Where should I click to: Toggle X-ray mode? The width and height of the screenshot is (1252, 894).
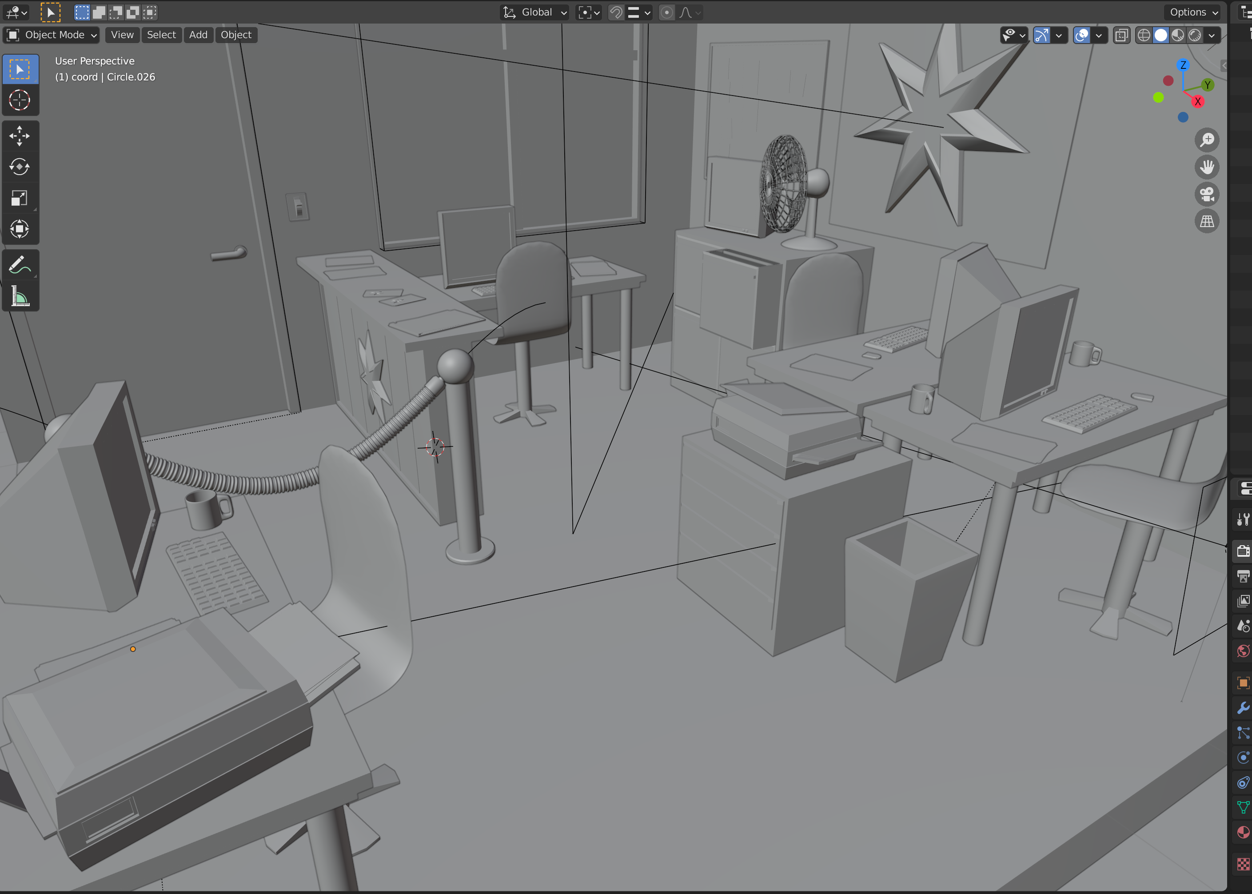click(x=1121, y=35)
